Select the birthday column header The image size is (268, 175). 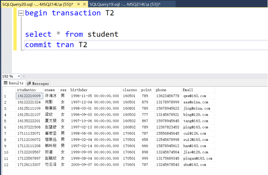[x=95, y=90]
